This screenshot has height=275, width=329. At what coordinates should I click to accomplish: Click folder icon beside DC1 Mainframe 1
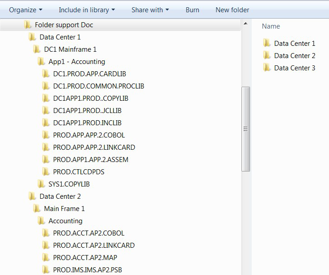36,49
